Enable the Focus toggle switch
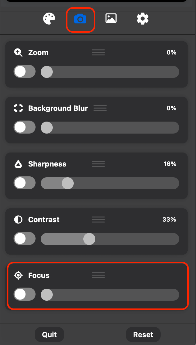The height and width of the screenshot is (345, 196). click(25, 295)
